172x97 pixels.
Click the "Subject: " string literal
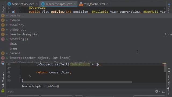(x=80, y=64)
